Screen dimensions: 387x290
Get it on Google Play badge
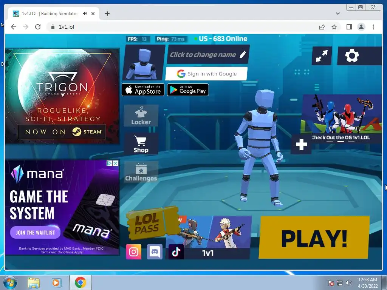point(188,90)
